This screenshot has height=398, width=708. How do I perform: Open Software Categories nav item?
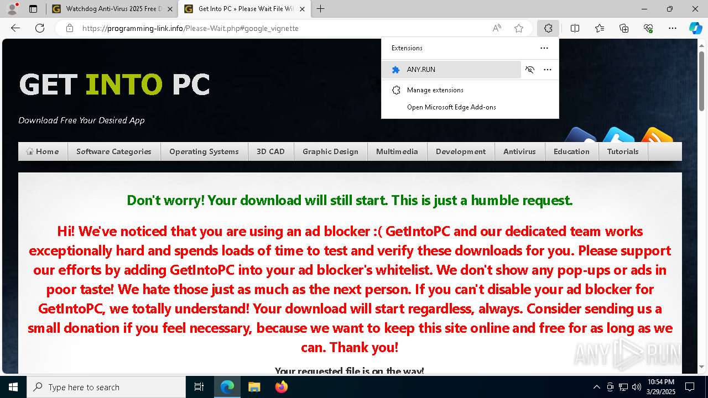click(x=114, y=151)
